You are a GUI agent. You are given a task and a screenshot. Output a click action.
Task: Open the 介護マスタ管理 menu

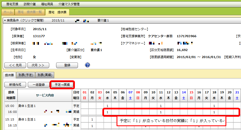69,4
